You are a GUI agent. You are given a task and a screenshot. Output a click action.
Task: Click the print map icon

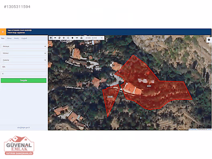82,38
